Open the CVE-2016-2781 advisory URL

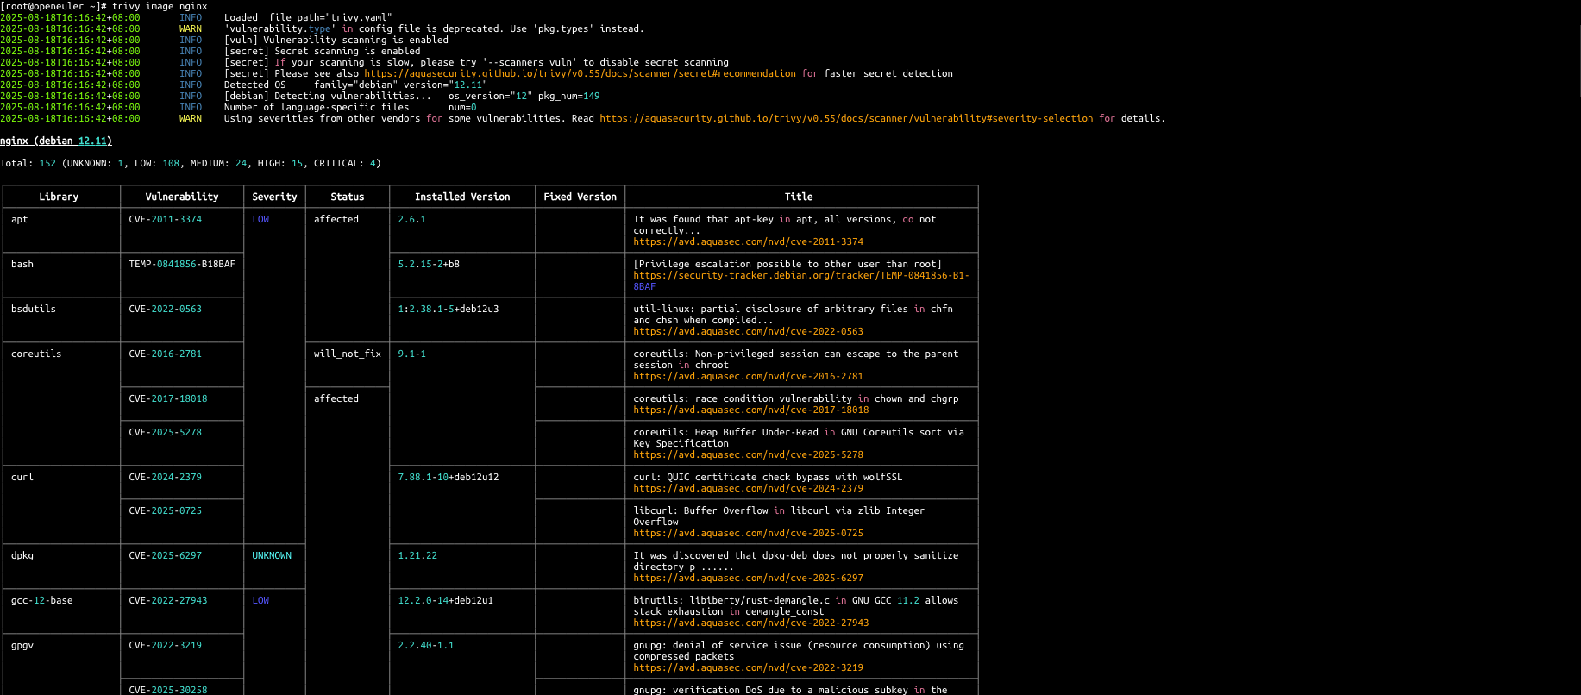748,377
